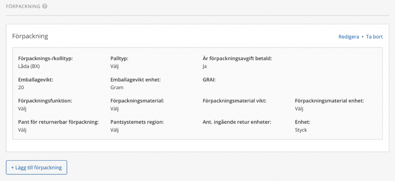Viewport: 395px width, 181px height.
Task: Click the Välj value under Förpackningsmaterial
Action: (114, 109)
